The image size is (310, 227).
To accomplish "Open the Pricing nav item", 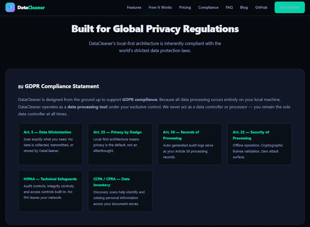I will [185, 7].
